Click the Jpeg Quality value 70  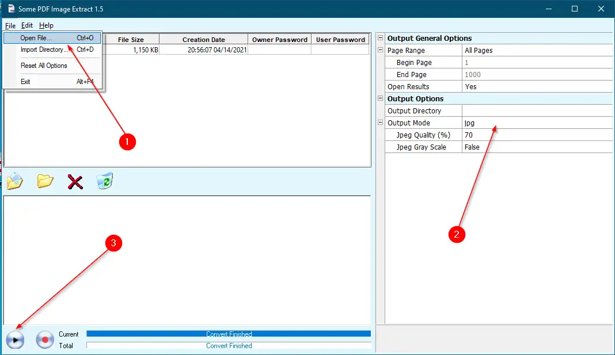(x=537, y=135)
